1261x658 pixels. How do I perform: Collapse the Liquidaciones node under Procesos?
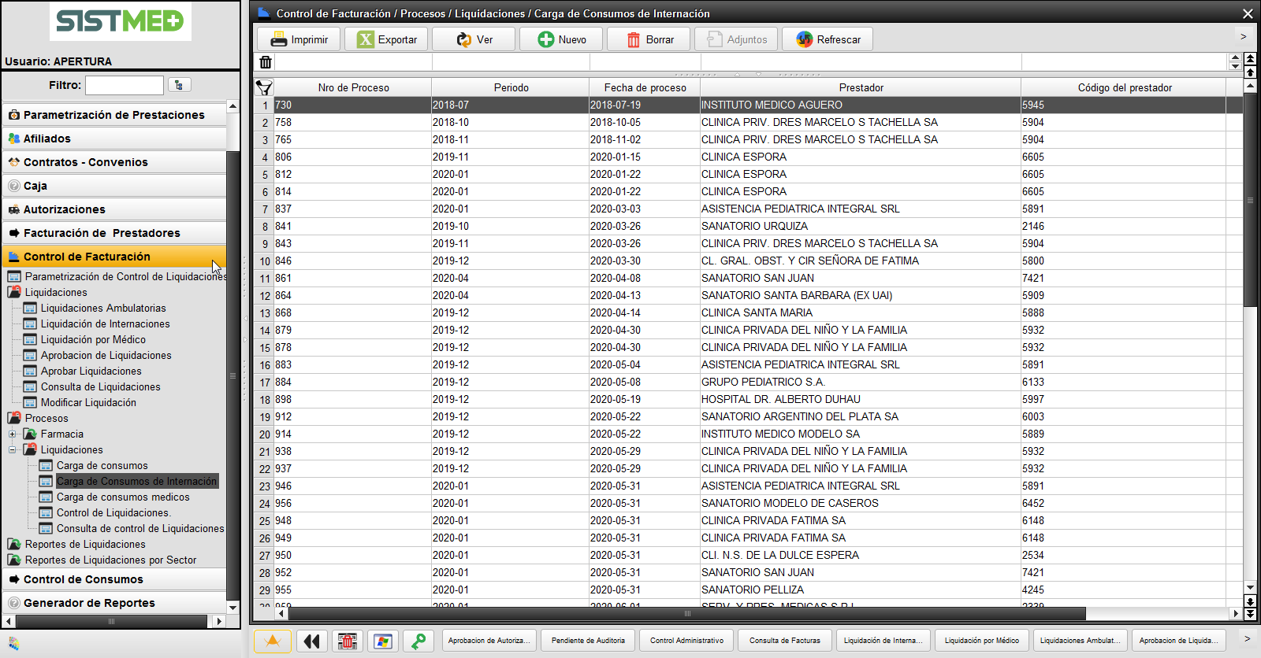[x=12, y=449]
